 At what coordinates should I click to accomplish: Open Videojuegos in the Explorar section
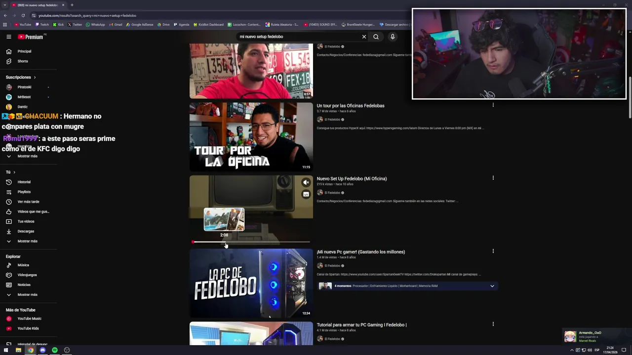pos(28,275)
